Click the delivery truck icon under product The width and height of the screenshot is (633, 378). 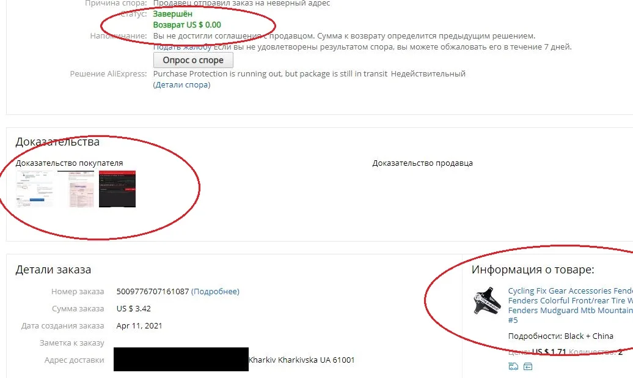pyautogui.click(x=513, y=366)
